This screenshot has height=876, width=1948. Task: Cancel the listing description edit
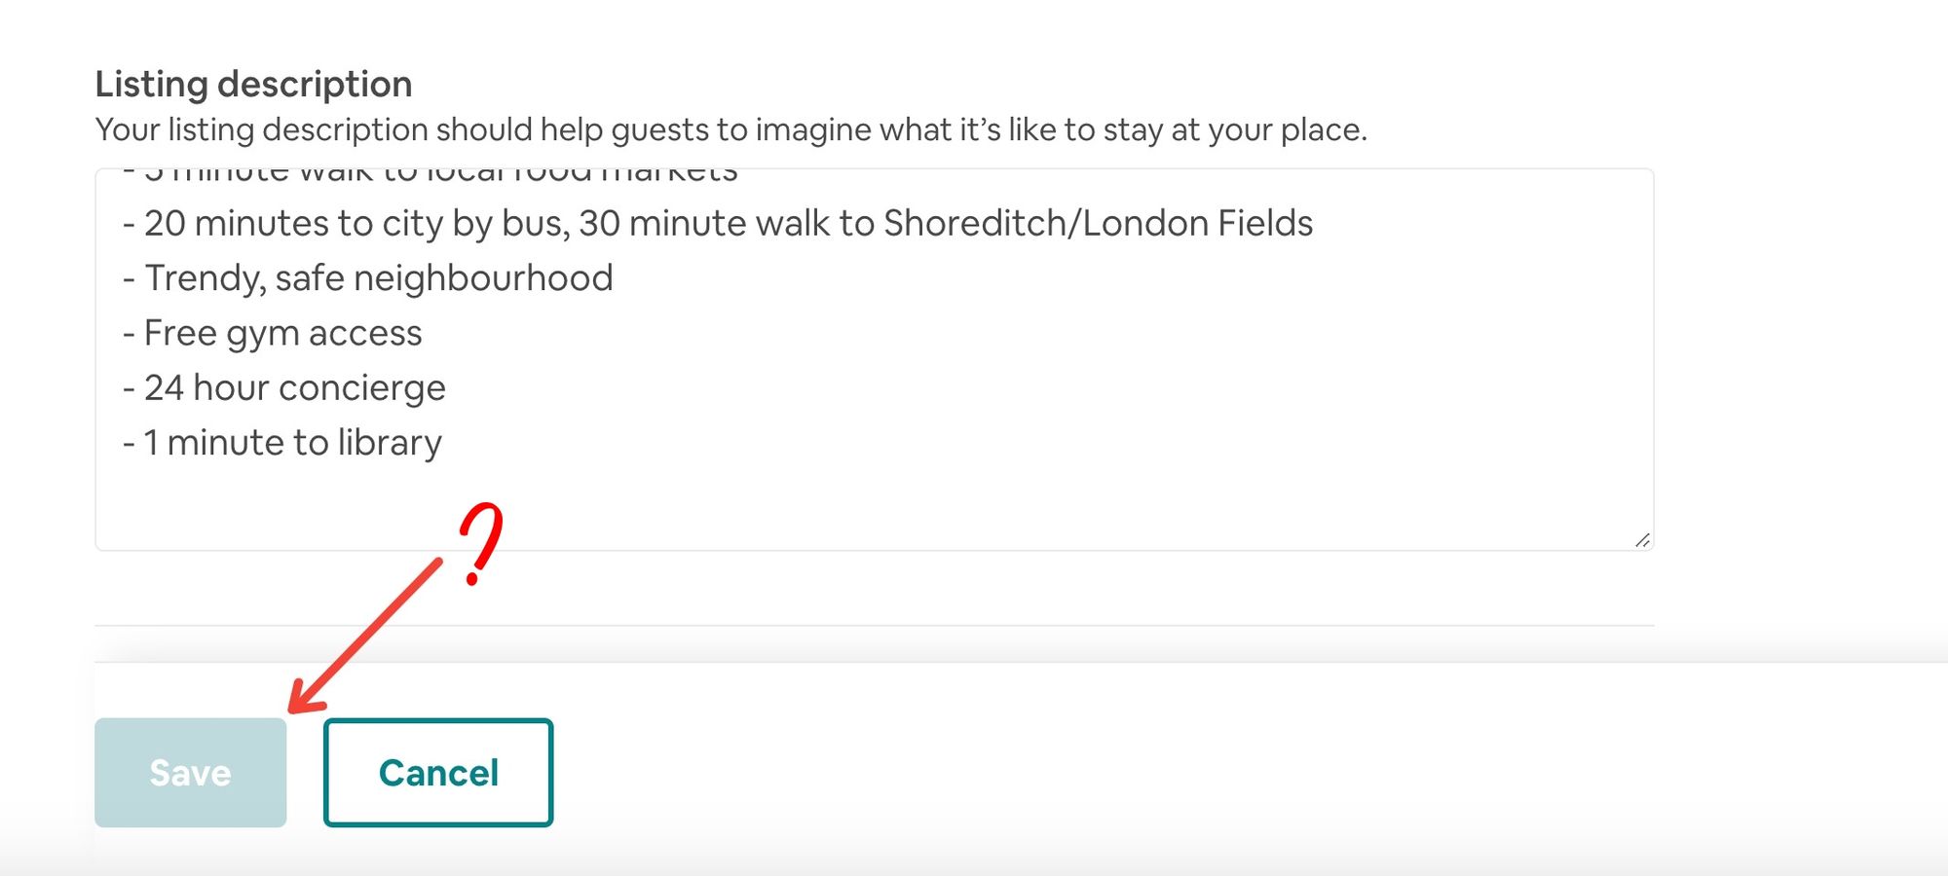(x=438, y=773)
